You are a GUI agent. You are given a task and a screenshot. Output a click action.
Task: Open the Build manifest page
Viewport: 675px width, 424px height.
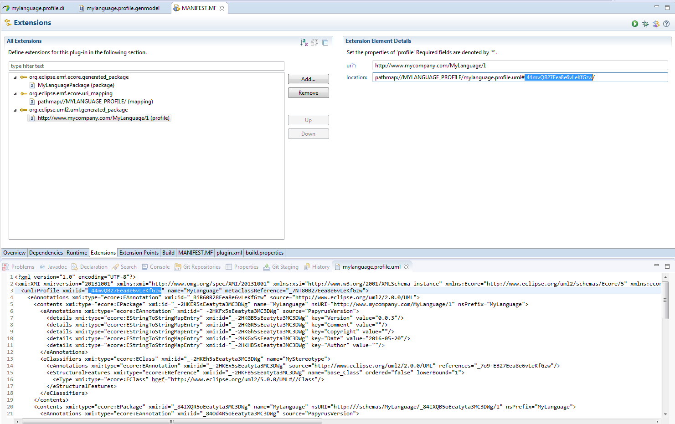tap(168, 253)
